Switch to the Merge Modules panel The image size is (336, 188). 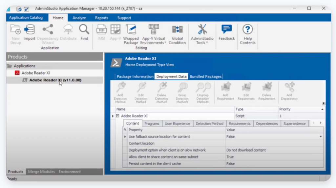(x=41, y=172)
